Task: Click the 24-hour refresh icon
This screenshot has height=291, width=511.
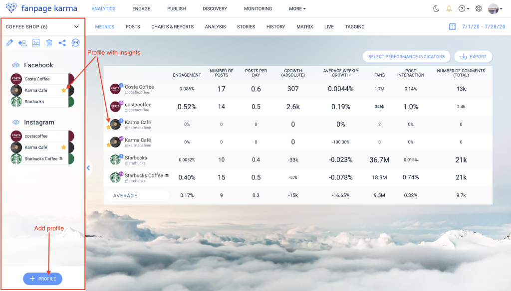Action: (x=75, y=43)
